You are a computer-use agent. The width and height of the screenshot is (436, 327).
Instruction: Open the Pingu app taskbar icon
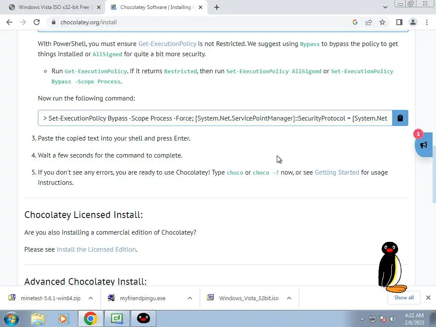pos(143,318)
